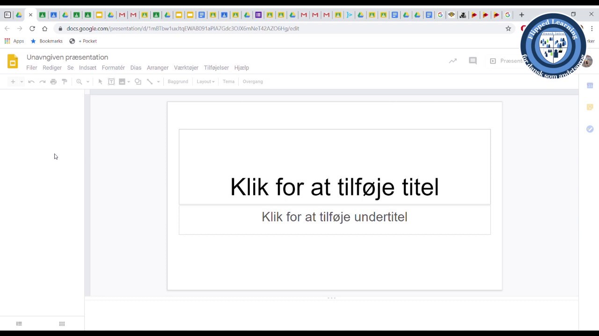The height and width of the screenshot is (336, 599).
Task: Open the Chrome three-dot menu
Action: 592,28
